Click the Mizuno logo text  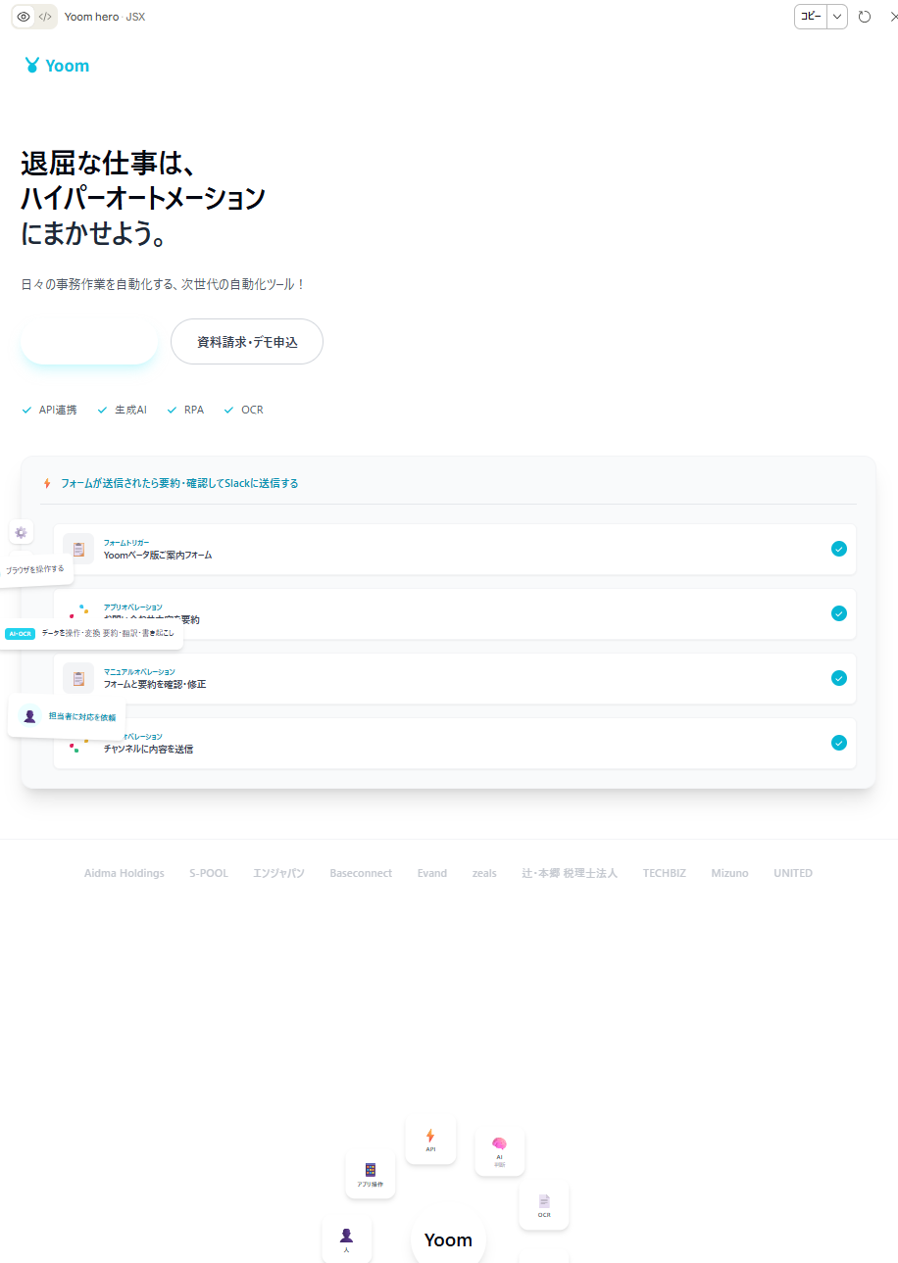tap(730, 873)
